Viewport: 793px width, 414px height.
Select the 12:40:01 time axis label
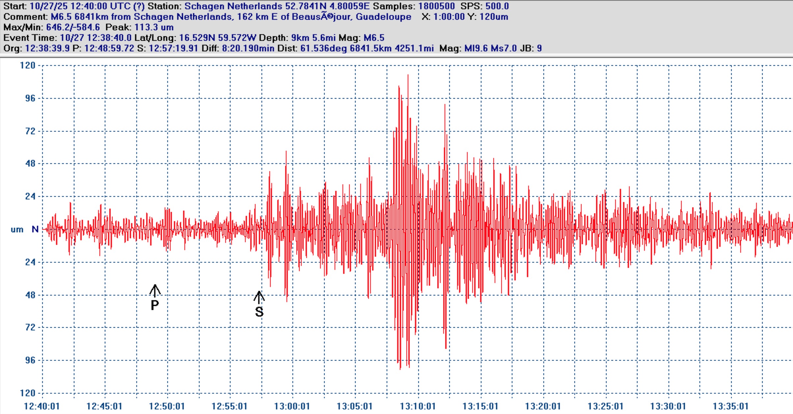(x=42, y=406)
